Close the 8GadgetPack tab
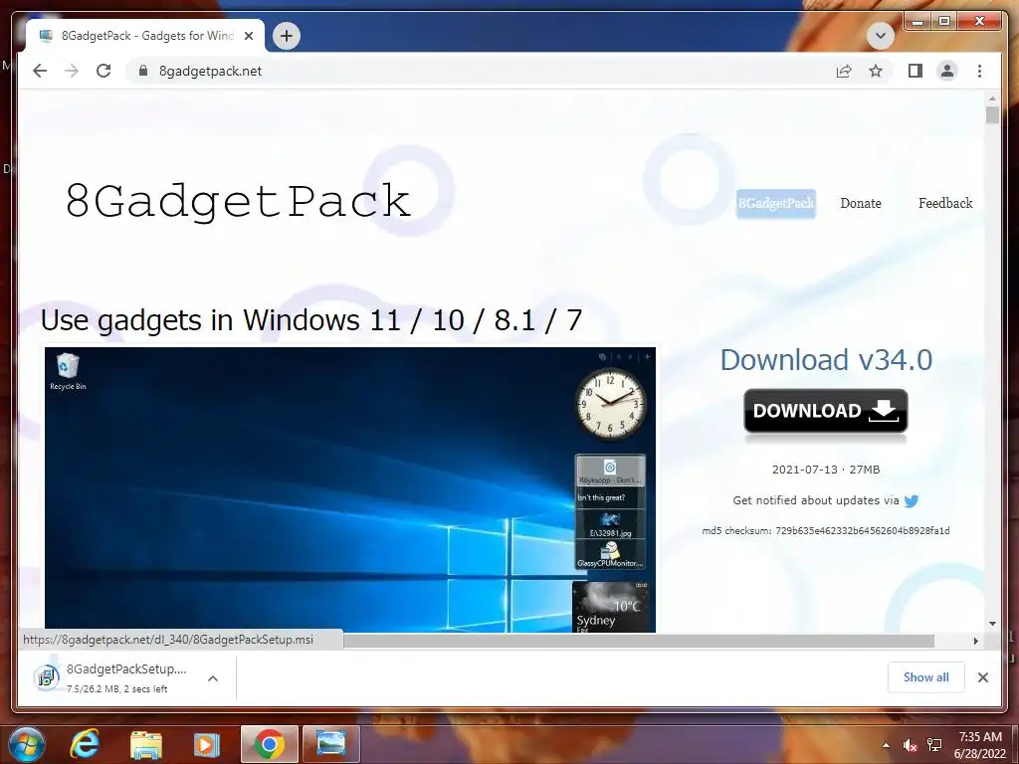1019x764 pixels. click(248, 36)
